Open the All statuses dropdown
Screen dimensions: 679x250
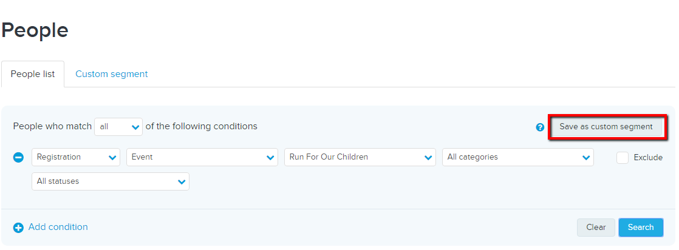point(111,181)
